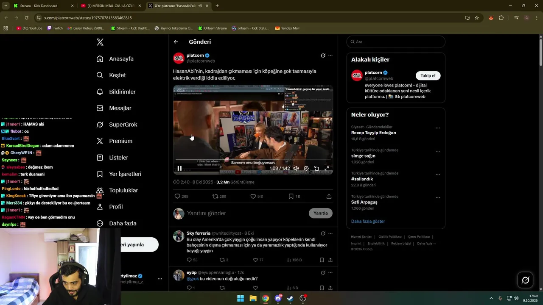
Task: Click the Yanıtla button
Action: [321, 213]
